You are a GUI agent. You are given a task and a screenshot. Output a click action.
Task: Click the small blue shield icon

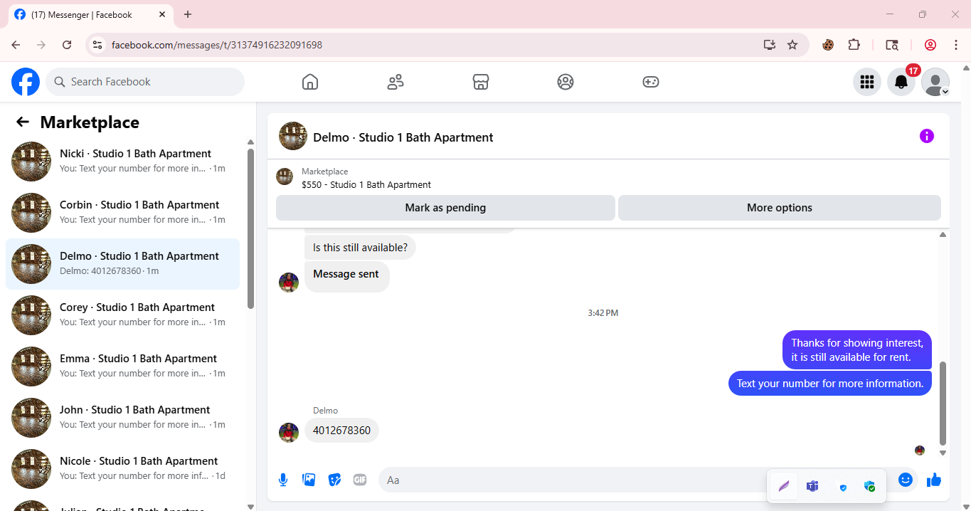pos(843,488)
